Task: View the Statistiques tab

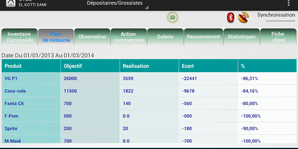Action: point(241,37)
